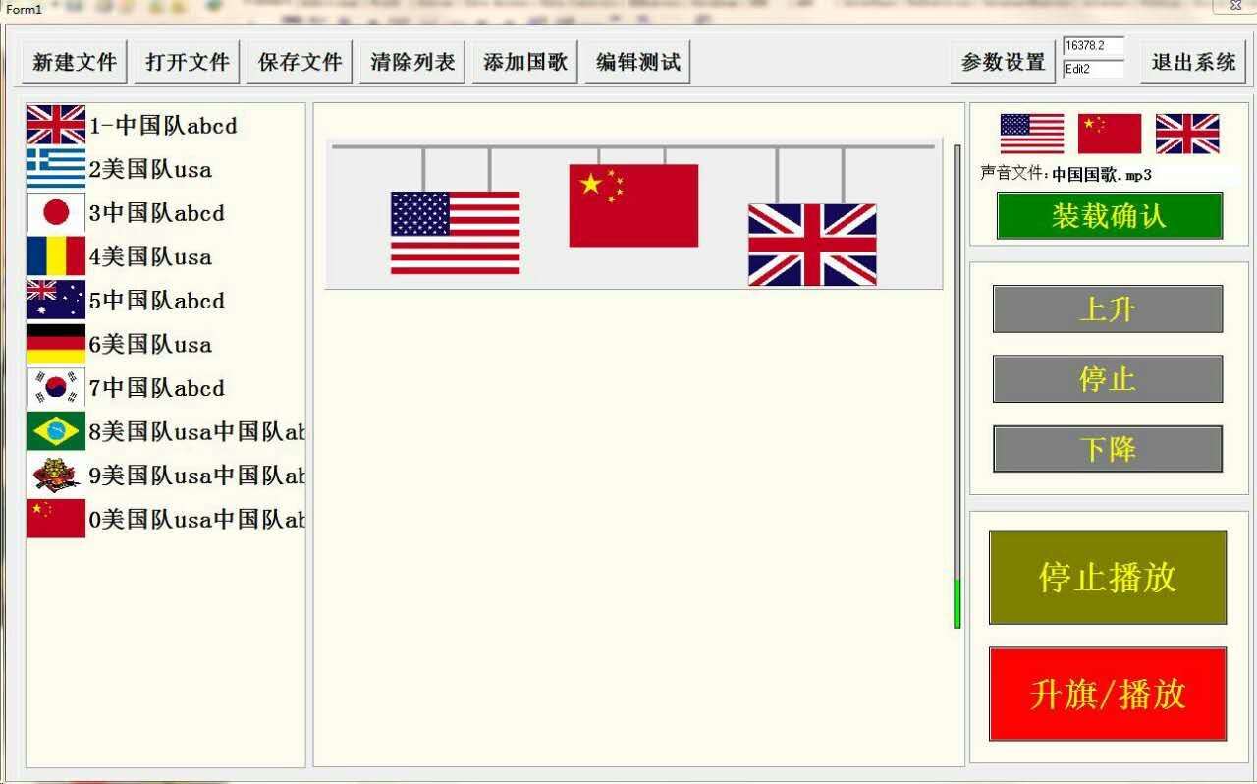Open 参数设置 parameter settings
Screen dimensions: 1257x784
(x=1004, y=62)
